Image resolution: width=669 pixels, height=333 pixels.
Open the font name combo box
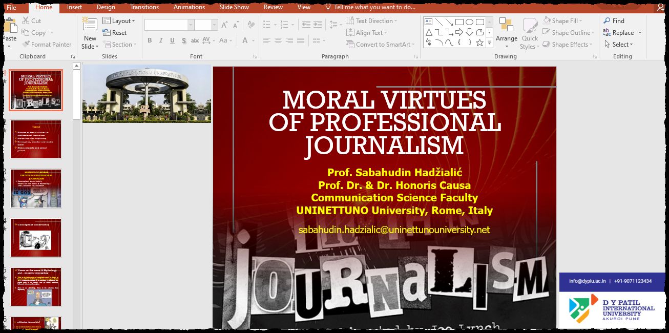(169, 25)
